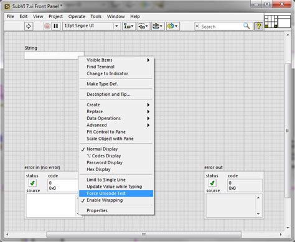Image resolution: width=295 pixels, height=242 pixels.
Task: Toggle Enable Wrapping option
Action: pyautogui.click(x=116, y=200)
